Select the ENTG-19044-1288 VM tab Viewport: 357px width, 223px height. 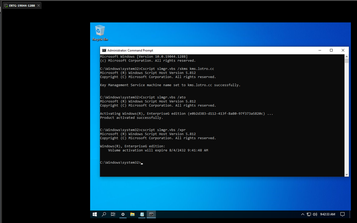pyautogui.click(x=22, y=6)
